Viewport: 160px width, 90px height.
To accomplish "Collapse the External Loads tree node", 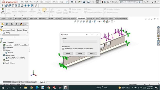I will pos(1,55).
